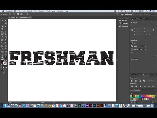Click Divide pathfinder icon

pos(132,87)
